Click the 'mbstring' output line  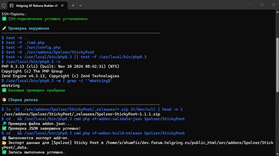11,86
